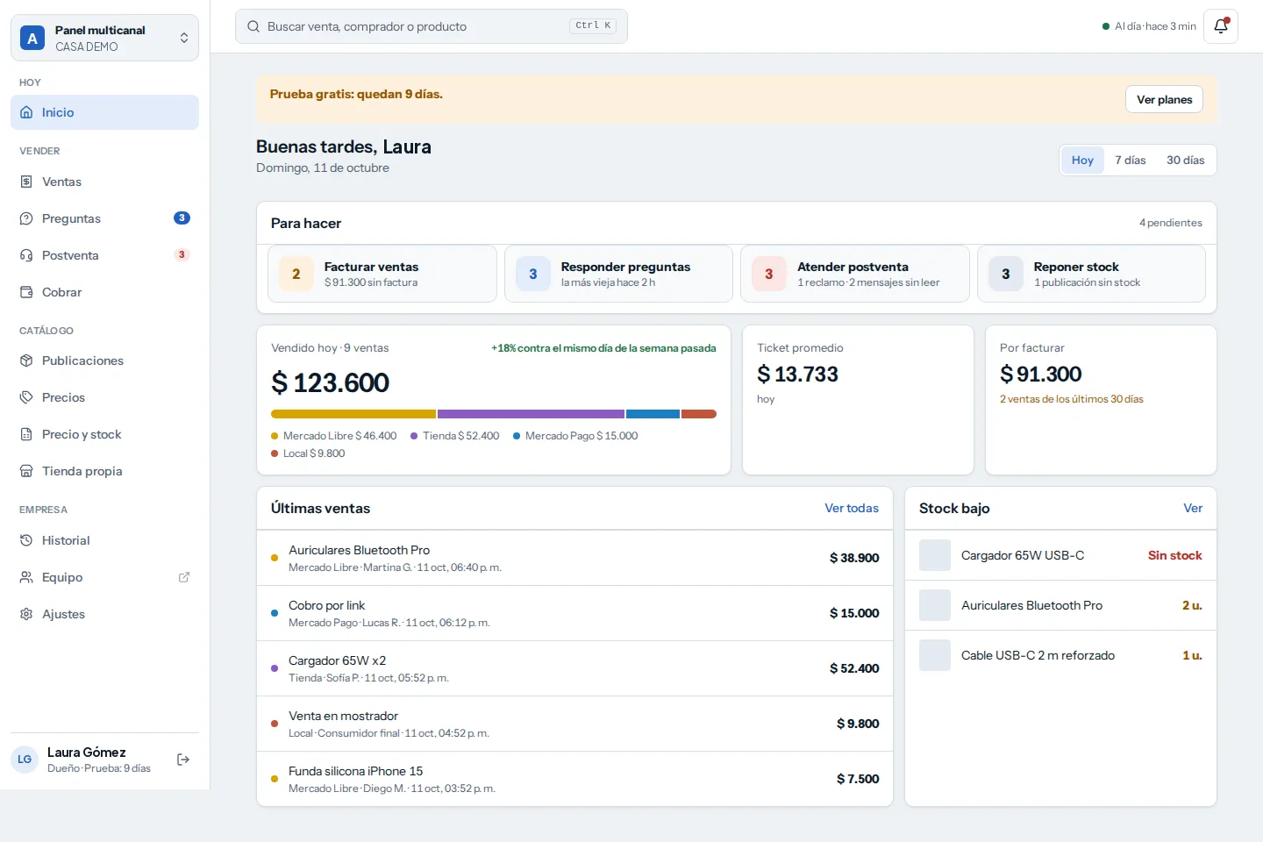Click the Cobrar wallet icon

[26, 292]
